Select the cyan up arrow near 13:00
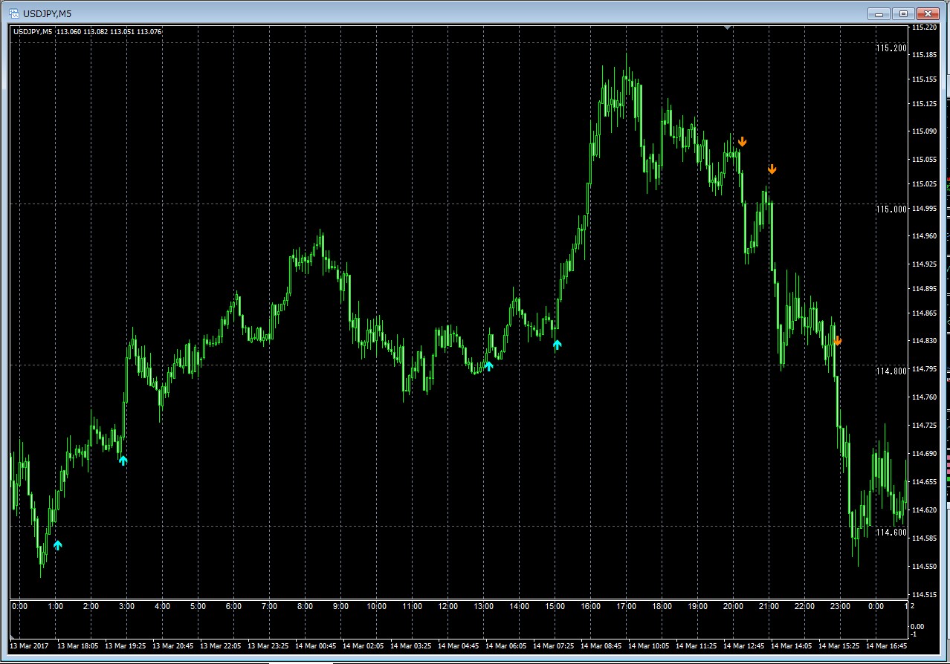Viewport: 950px width, 664px height. (488, 365)
